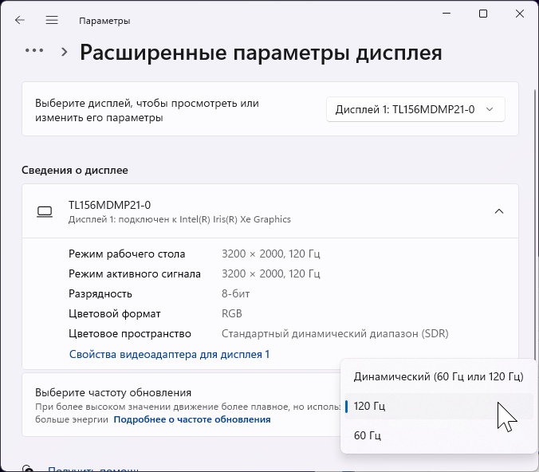The height and width of the screenshot is (472, 539).
Task: Choose the 60 Гц refresh rate
Action: tap(367, 435)
